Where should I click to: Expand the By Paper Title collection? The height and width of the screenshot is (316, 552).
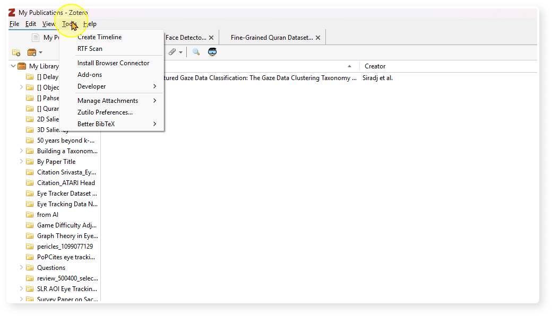[21, 161]
